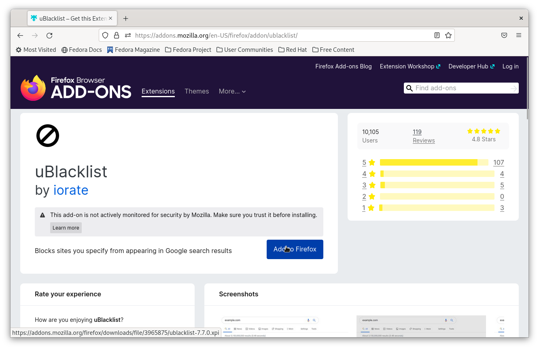This screenshot has height=349, width=539.
Task: Open a new tab with plus button
Action: (126, 18)
